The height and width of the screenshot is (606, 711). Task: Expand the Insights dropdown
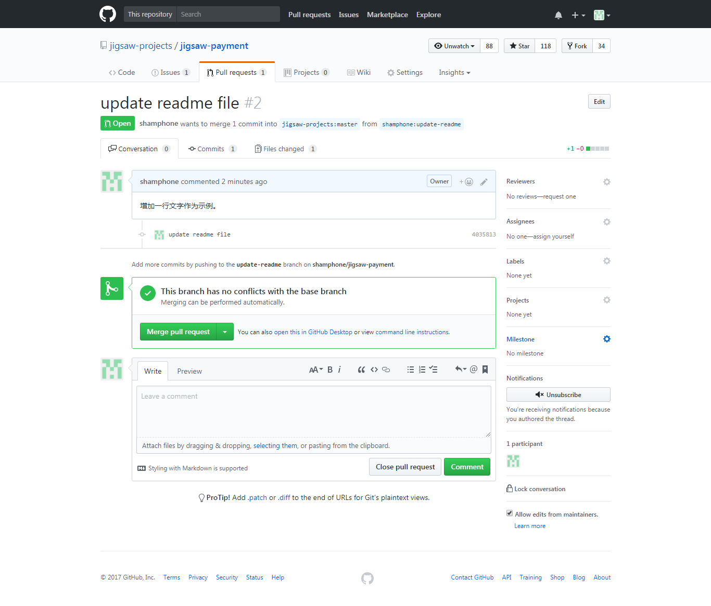click(x=454, y=73)
